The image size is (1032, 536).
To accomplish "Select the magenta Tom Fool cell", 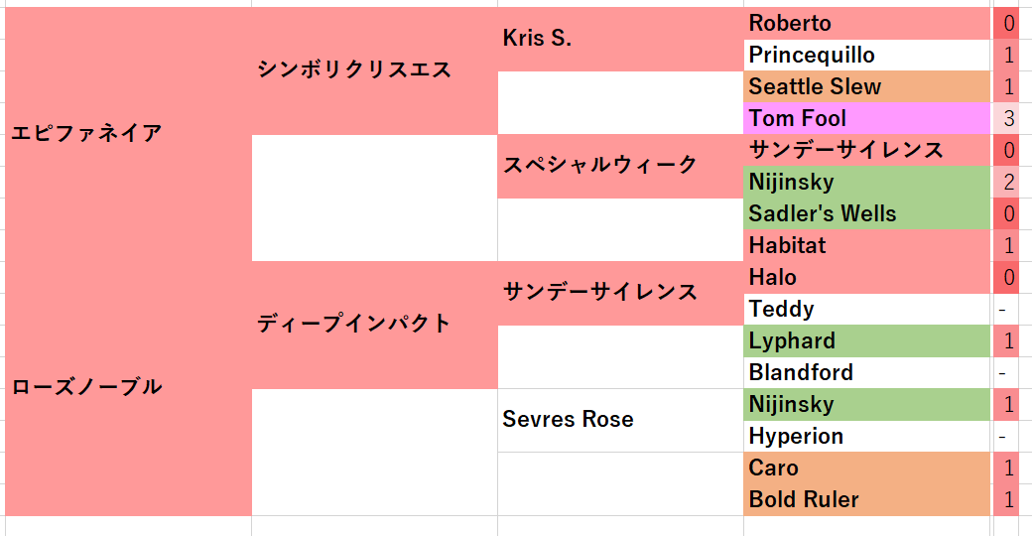I will (867, 118).
